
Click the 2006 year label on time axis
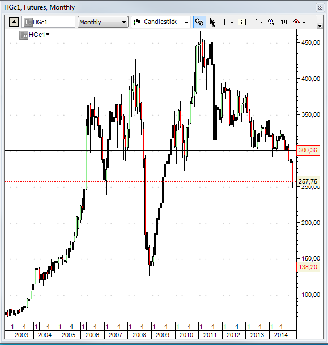click(92, 335)
